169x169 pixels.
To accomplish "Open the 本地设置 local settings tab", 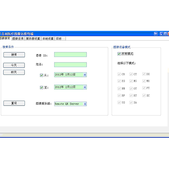I will (48, 38).
